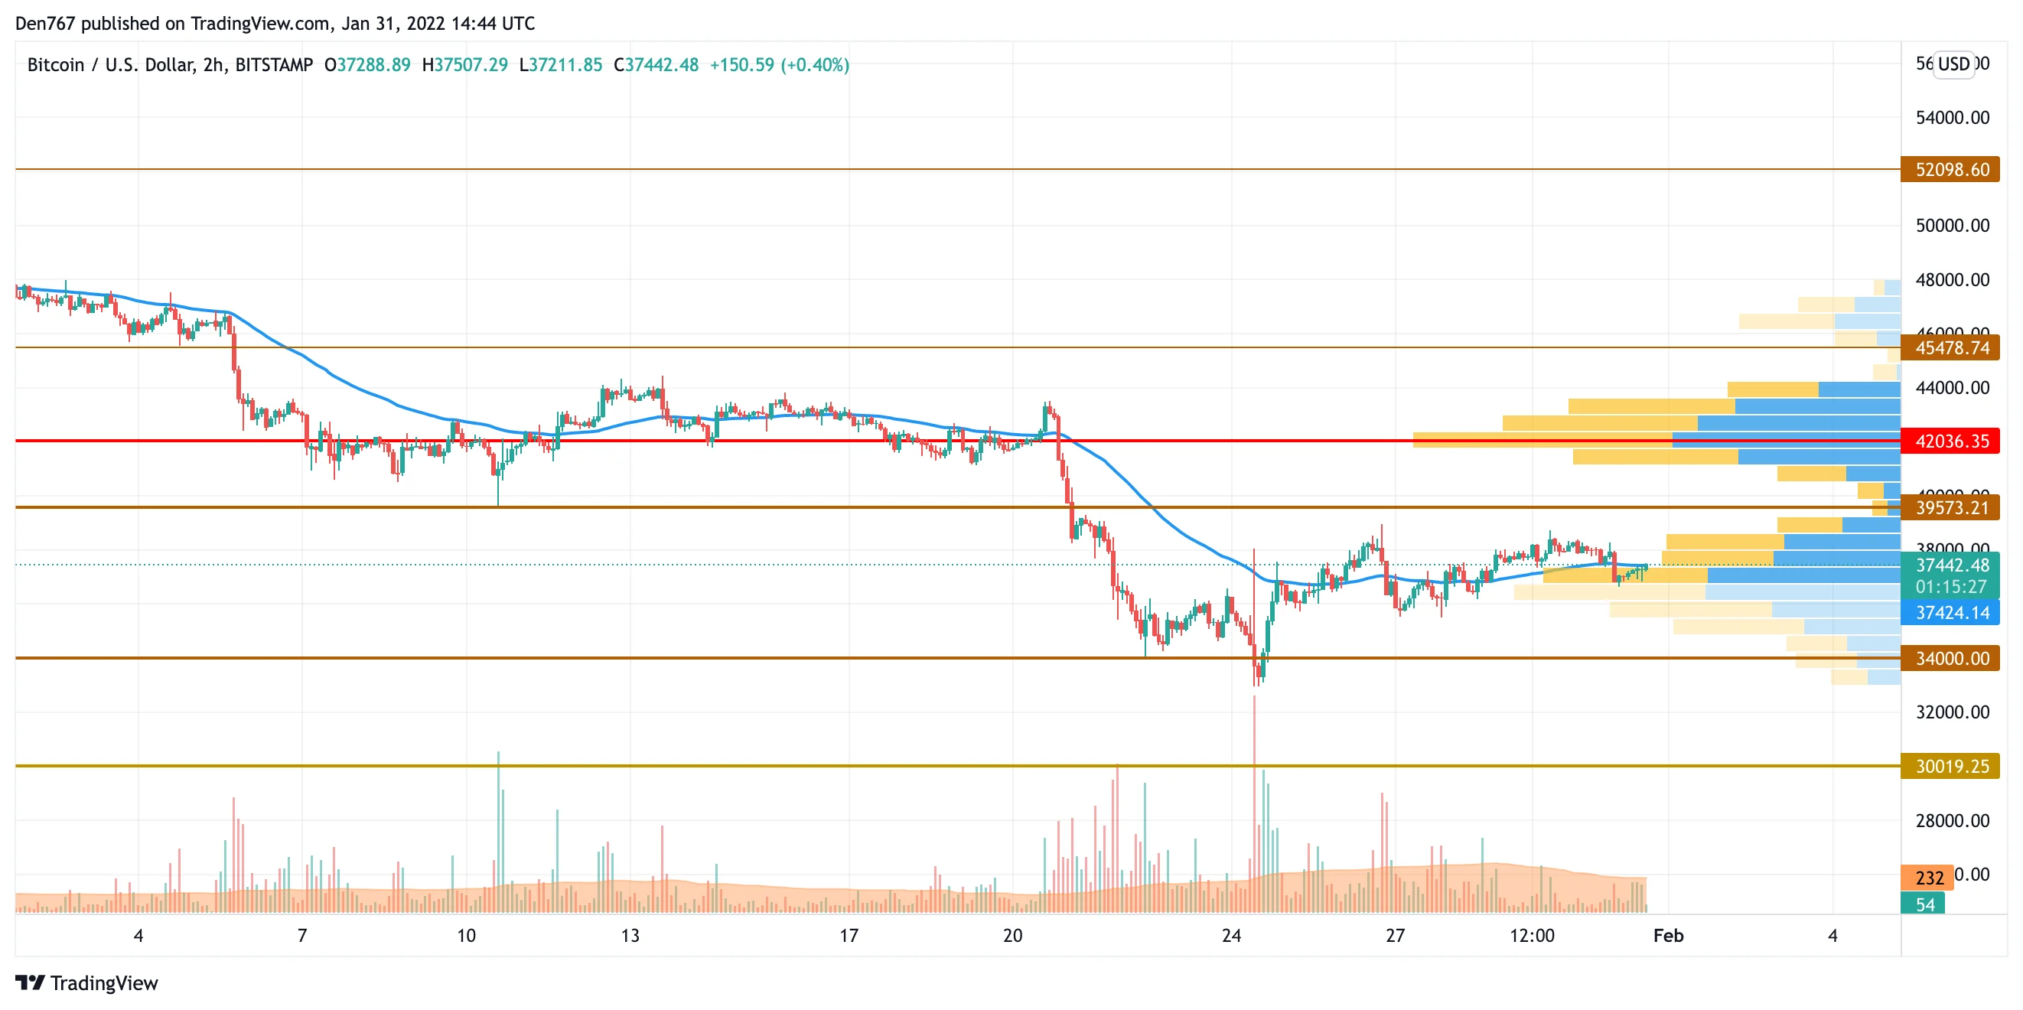Open the USD currency selector
Viewport: 2023px width, 1010px height.
pyautogui.click(x=1953, y=64)
